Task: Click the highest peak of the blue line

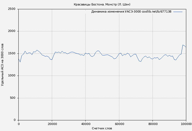Action: click(183, 45)
